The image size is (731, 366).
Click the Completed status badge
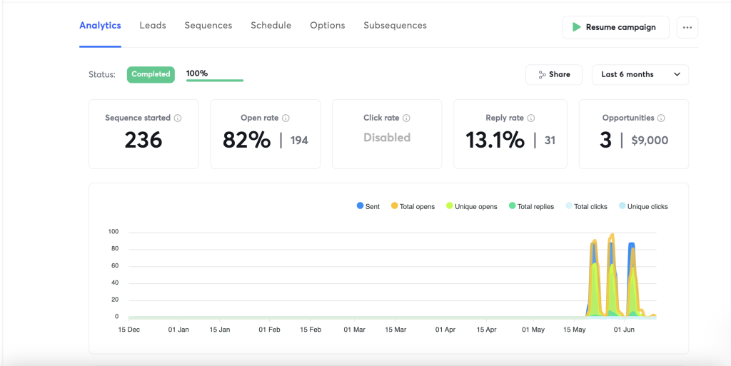tap(151, 74)
